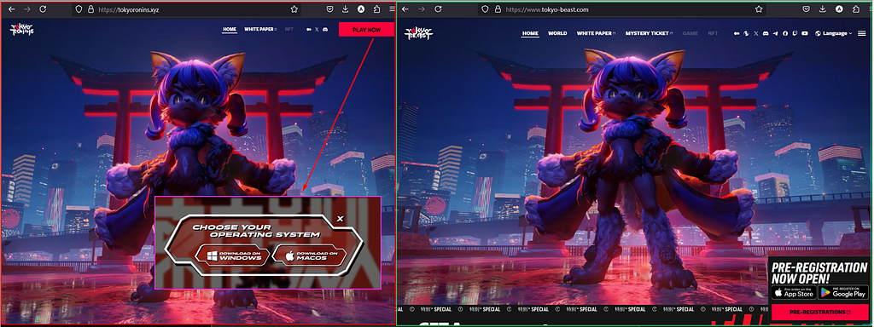Click the padlock icon beside tokyo-beast.com URL
The width and height of the screenshot is (874, 327).
coord(498,9)
